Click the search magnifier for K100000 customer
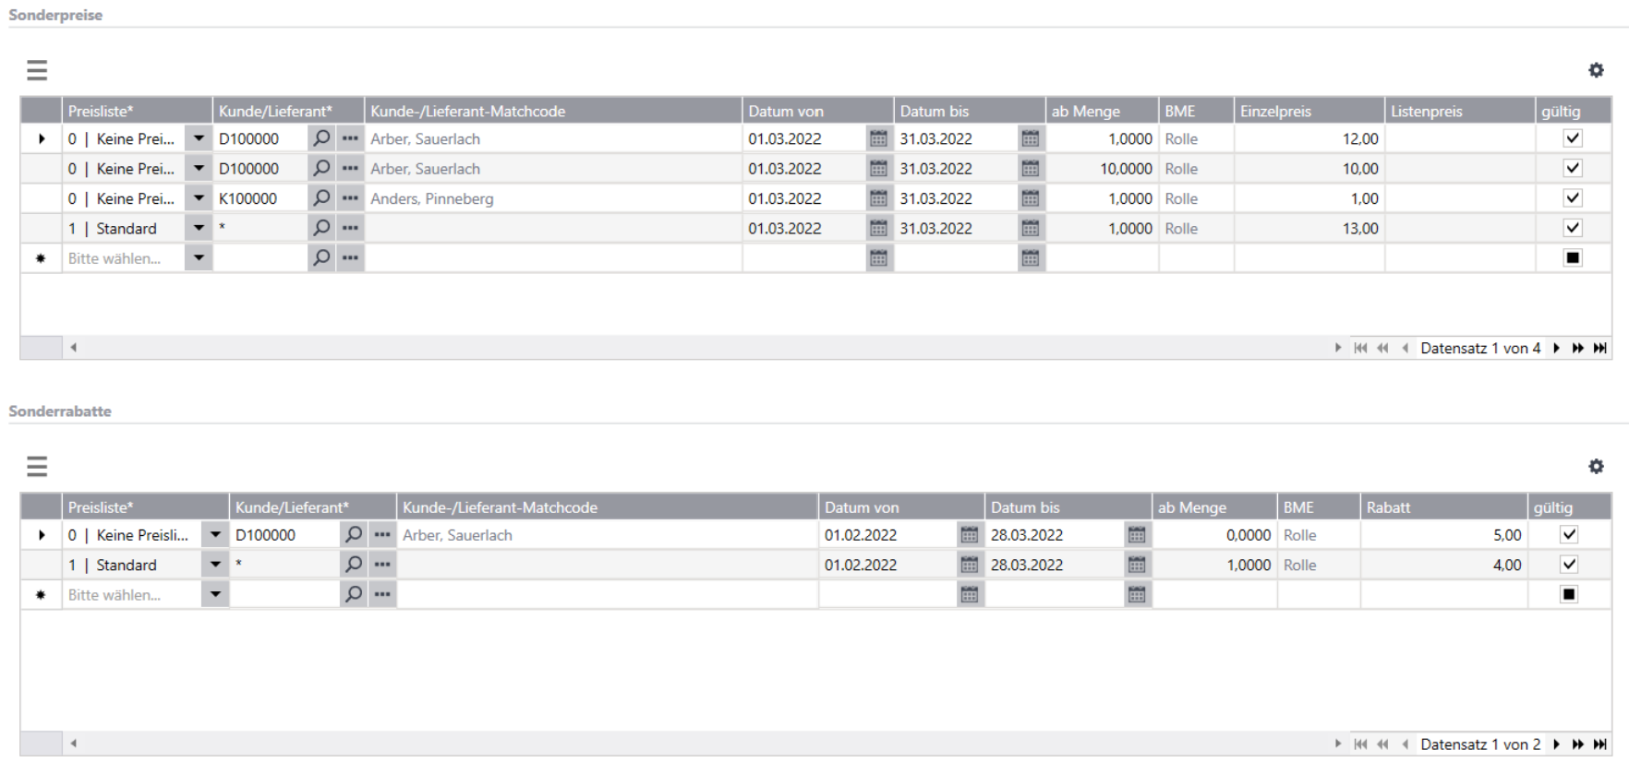The height and width of the screenshot is (762, 1629). click(x=321, y=198)
